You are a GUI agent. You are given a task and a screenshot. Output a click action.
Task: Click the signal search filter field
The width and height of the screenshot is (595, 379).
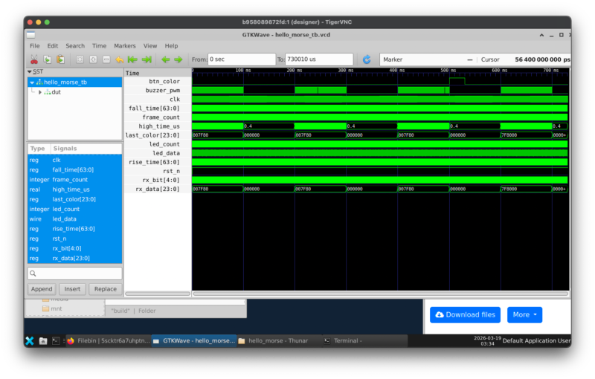74,274
